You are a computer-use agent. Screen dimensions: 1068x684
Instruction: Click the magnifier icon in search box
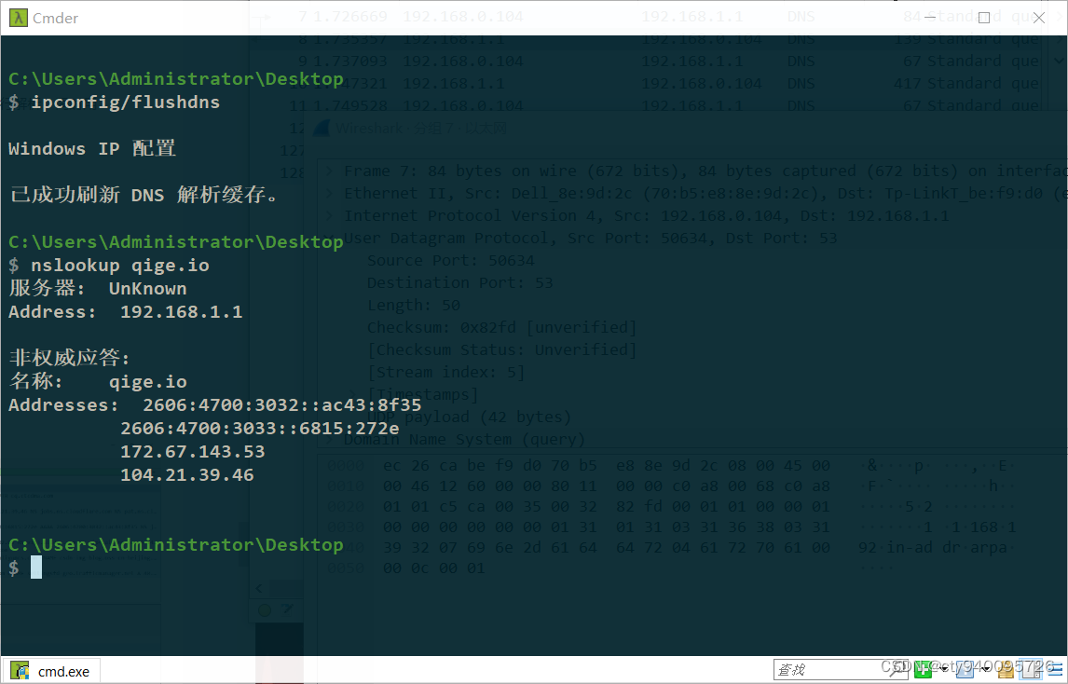[898, 670]
